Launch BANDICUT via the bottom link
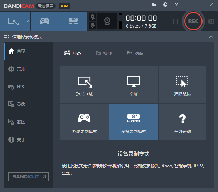 pyautogui.click(x=28, y=177)
